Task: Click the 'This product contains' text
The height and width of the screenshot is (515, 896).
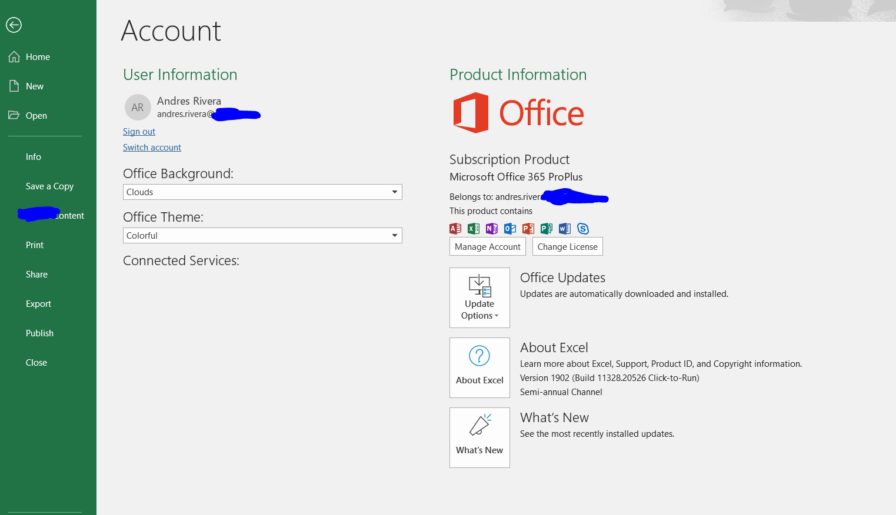Action: click(491, 211)
